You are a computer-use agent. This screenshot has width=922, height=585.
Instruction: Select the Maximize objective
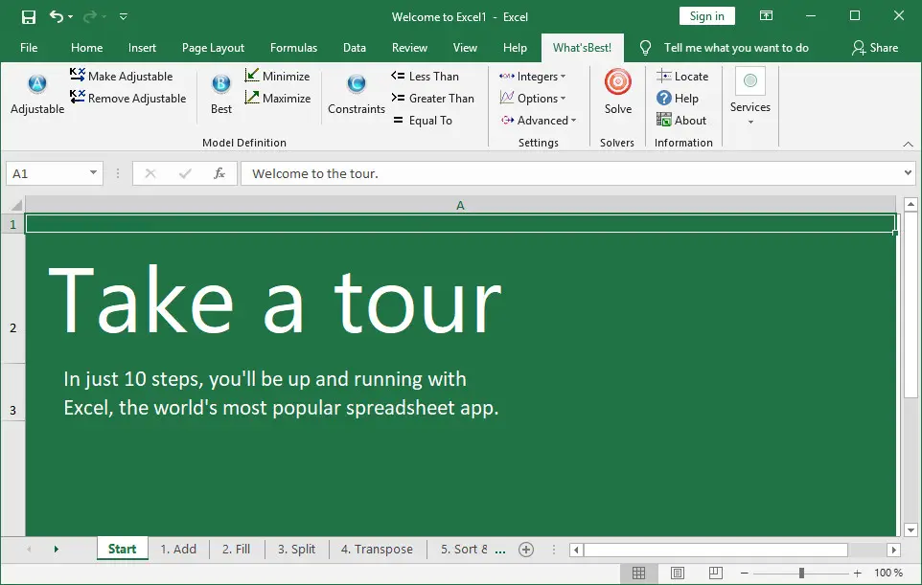pyautogui.click(x=278, y=98)
